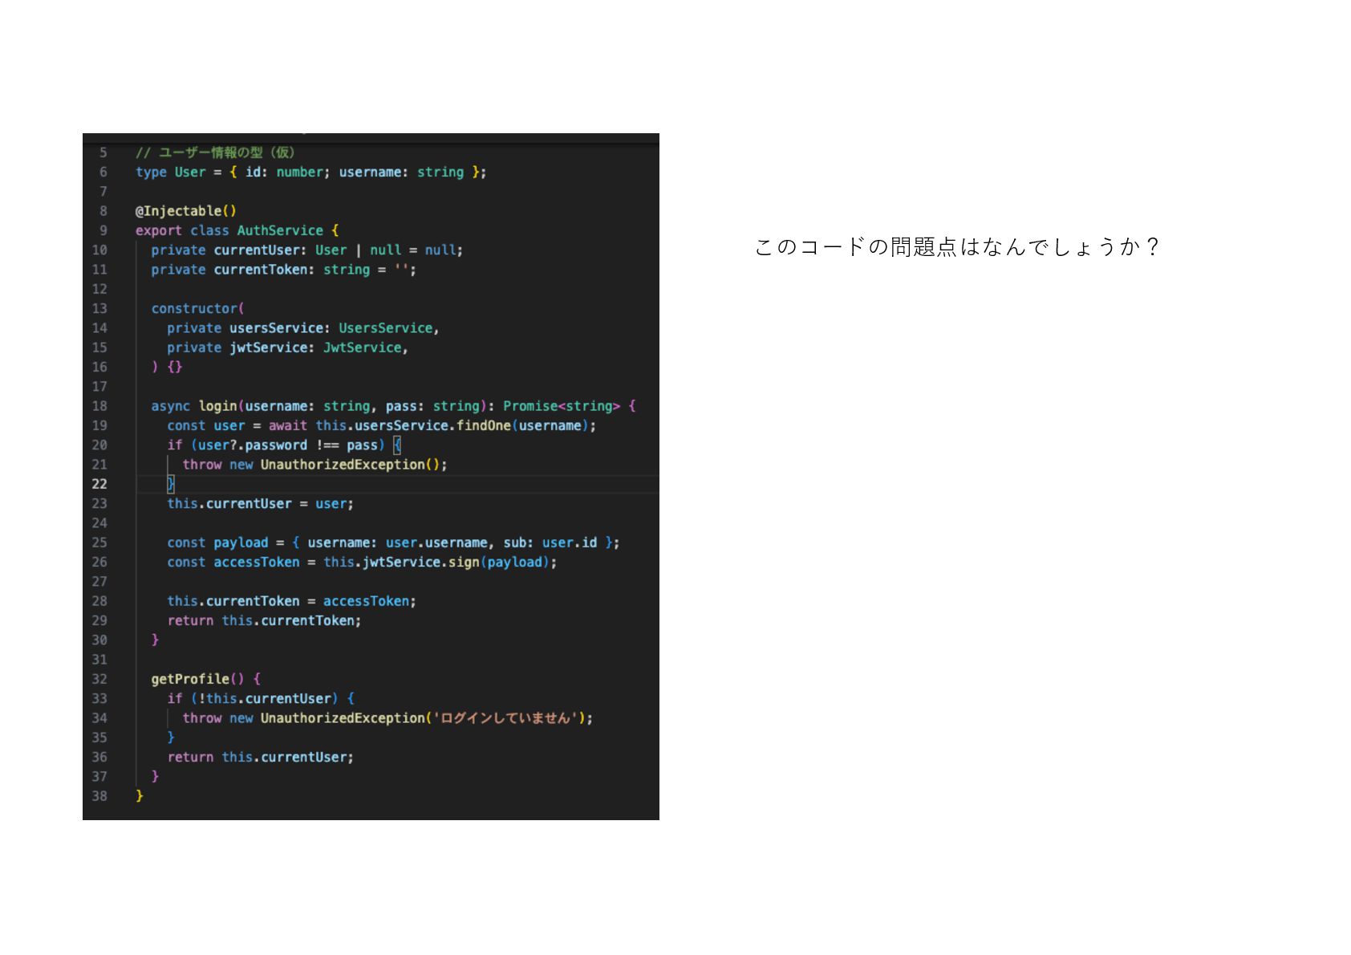Viewport: 1351px width, 955px height.
Task: Click the '@Injectable()' decorator
Action: [186, 211]
